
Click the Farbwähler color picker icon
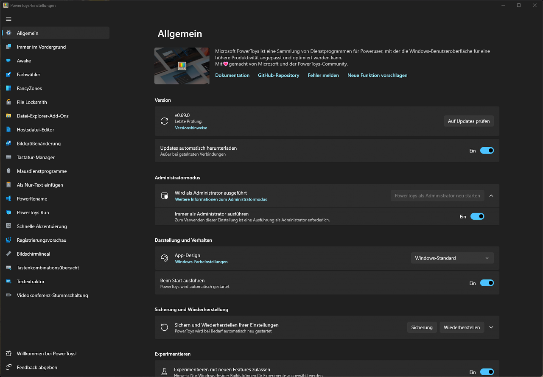[8, 75]
